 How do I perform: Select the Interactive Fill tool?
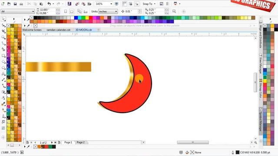pos(3,110)
